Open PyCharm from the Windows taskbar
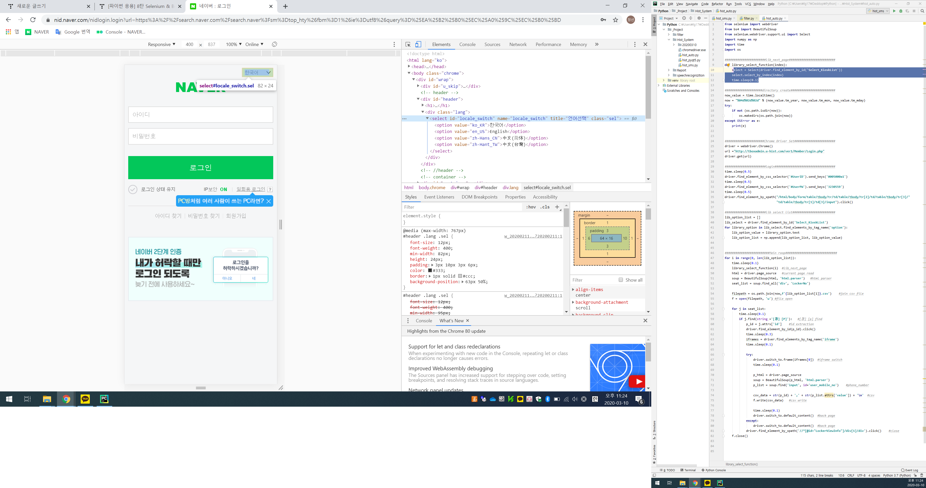The image size is (926, 488). point(104,399)
